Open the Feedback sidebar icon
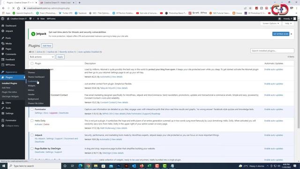The image size is (300, 169). click(x=3, y=60)
